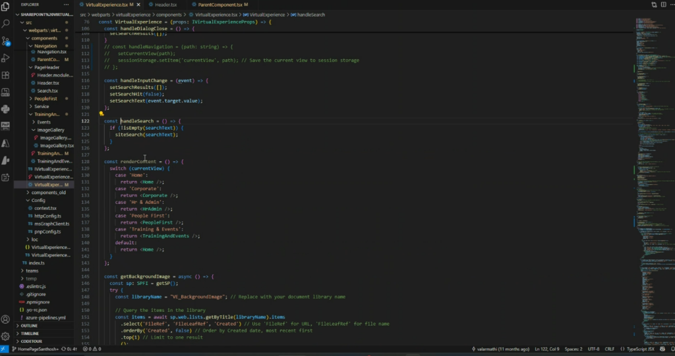
Task: Open the HomePageSantosh branch picker in status bar
Action: pyautogui.click(x=36, y=349)
